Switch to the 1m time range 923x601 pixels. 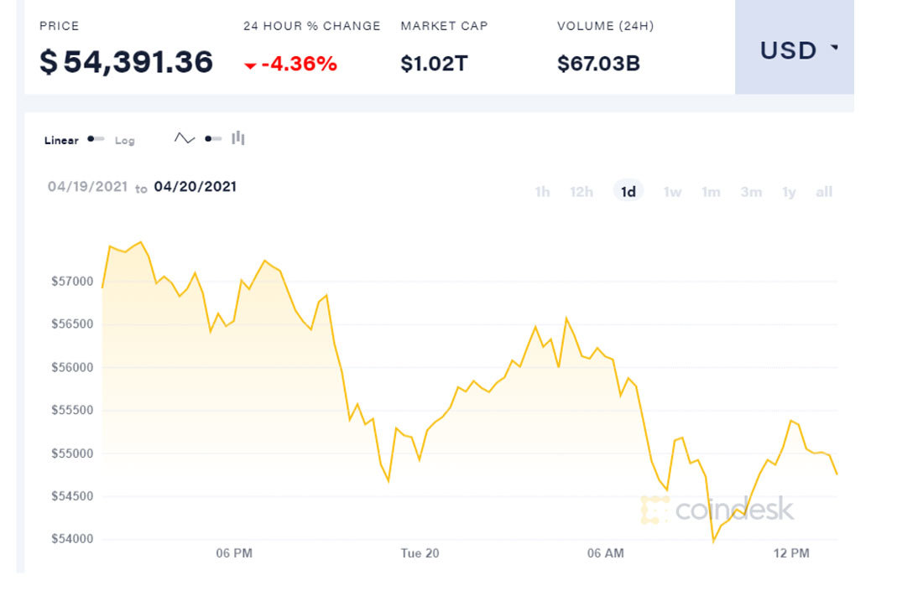711,192
